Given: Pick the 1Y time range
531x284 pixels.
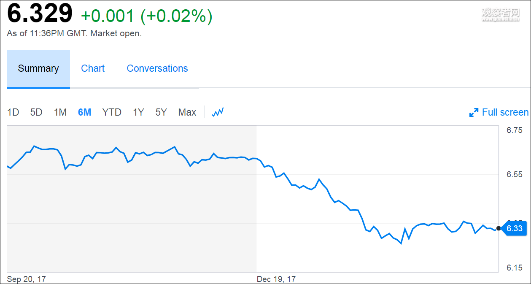Looking at the screenshot, I should pyautogui.click(x=138, y=112).
